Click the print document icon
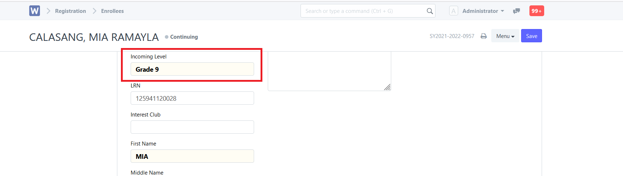Image resolution: width=623 pixels, height=176 pixels. point(484,36)
